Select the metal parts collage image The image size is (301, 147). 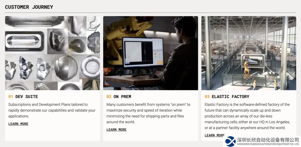tap(52, 53)
